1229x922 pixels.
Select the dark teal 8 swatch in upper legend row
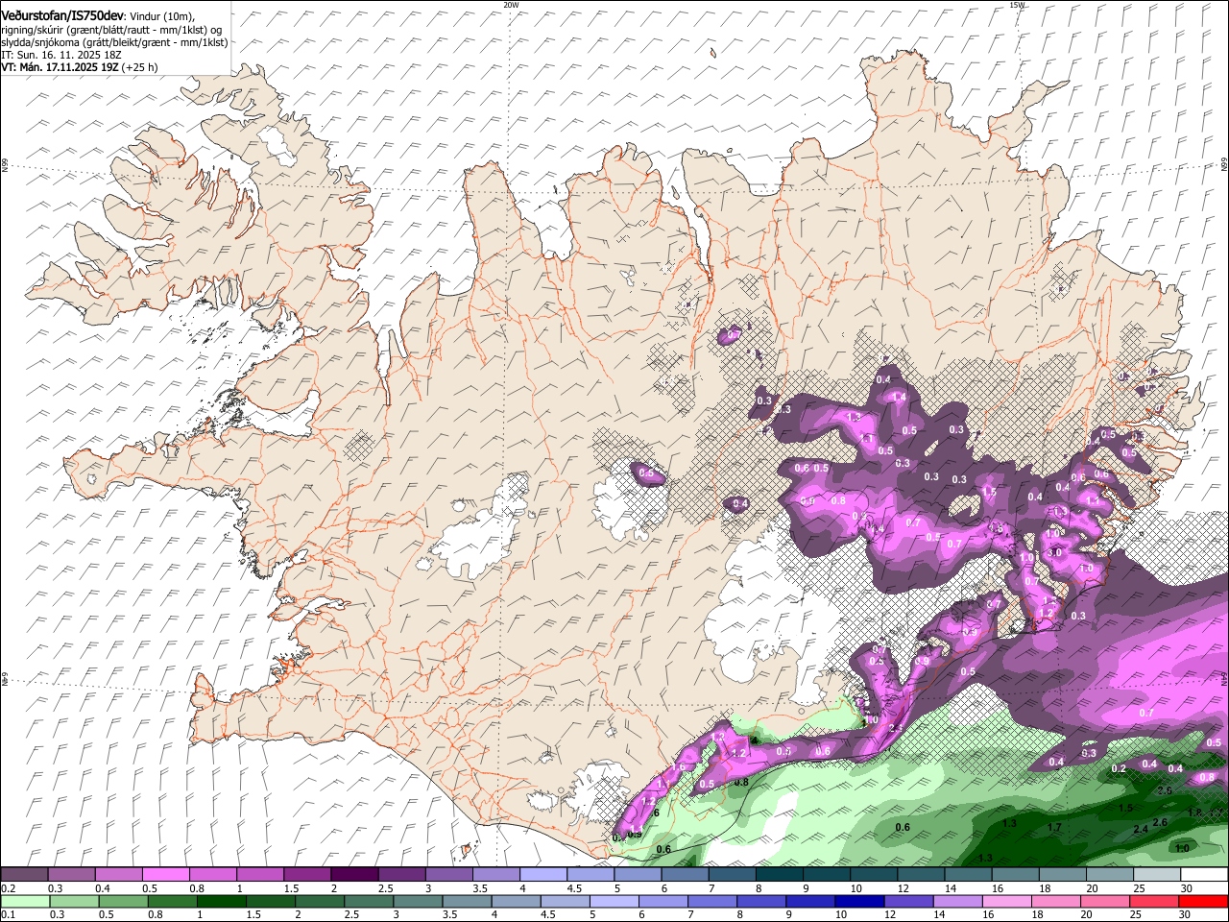[x=779, y=874]
